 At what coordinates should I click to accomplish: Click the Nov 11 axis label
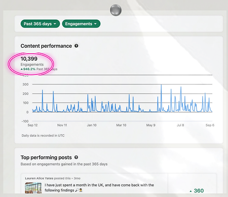62,125
